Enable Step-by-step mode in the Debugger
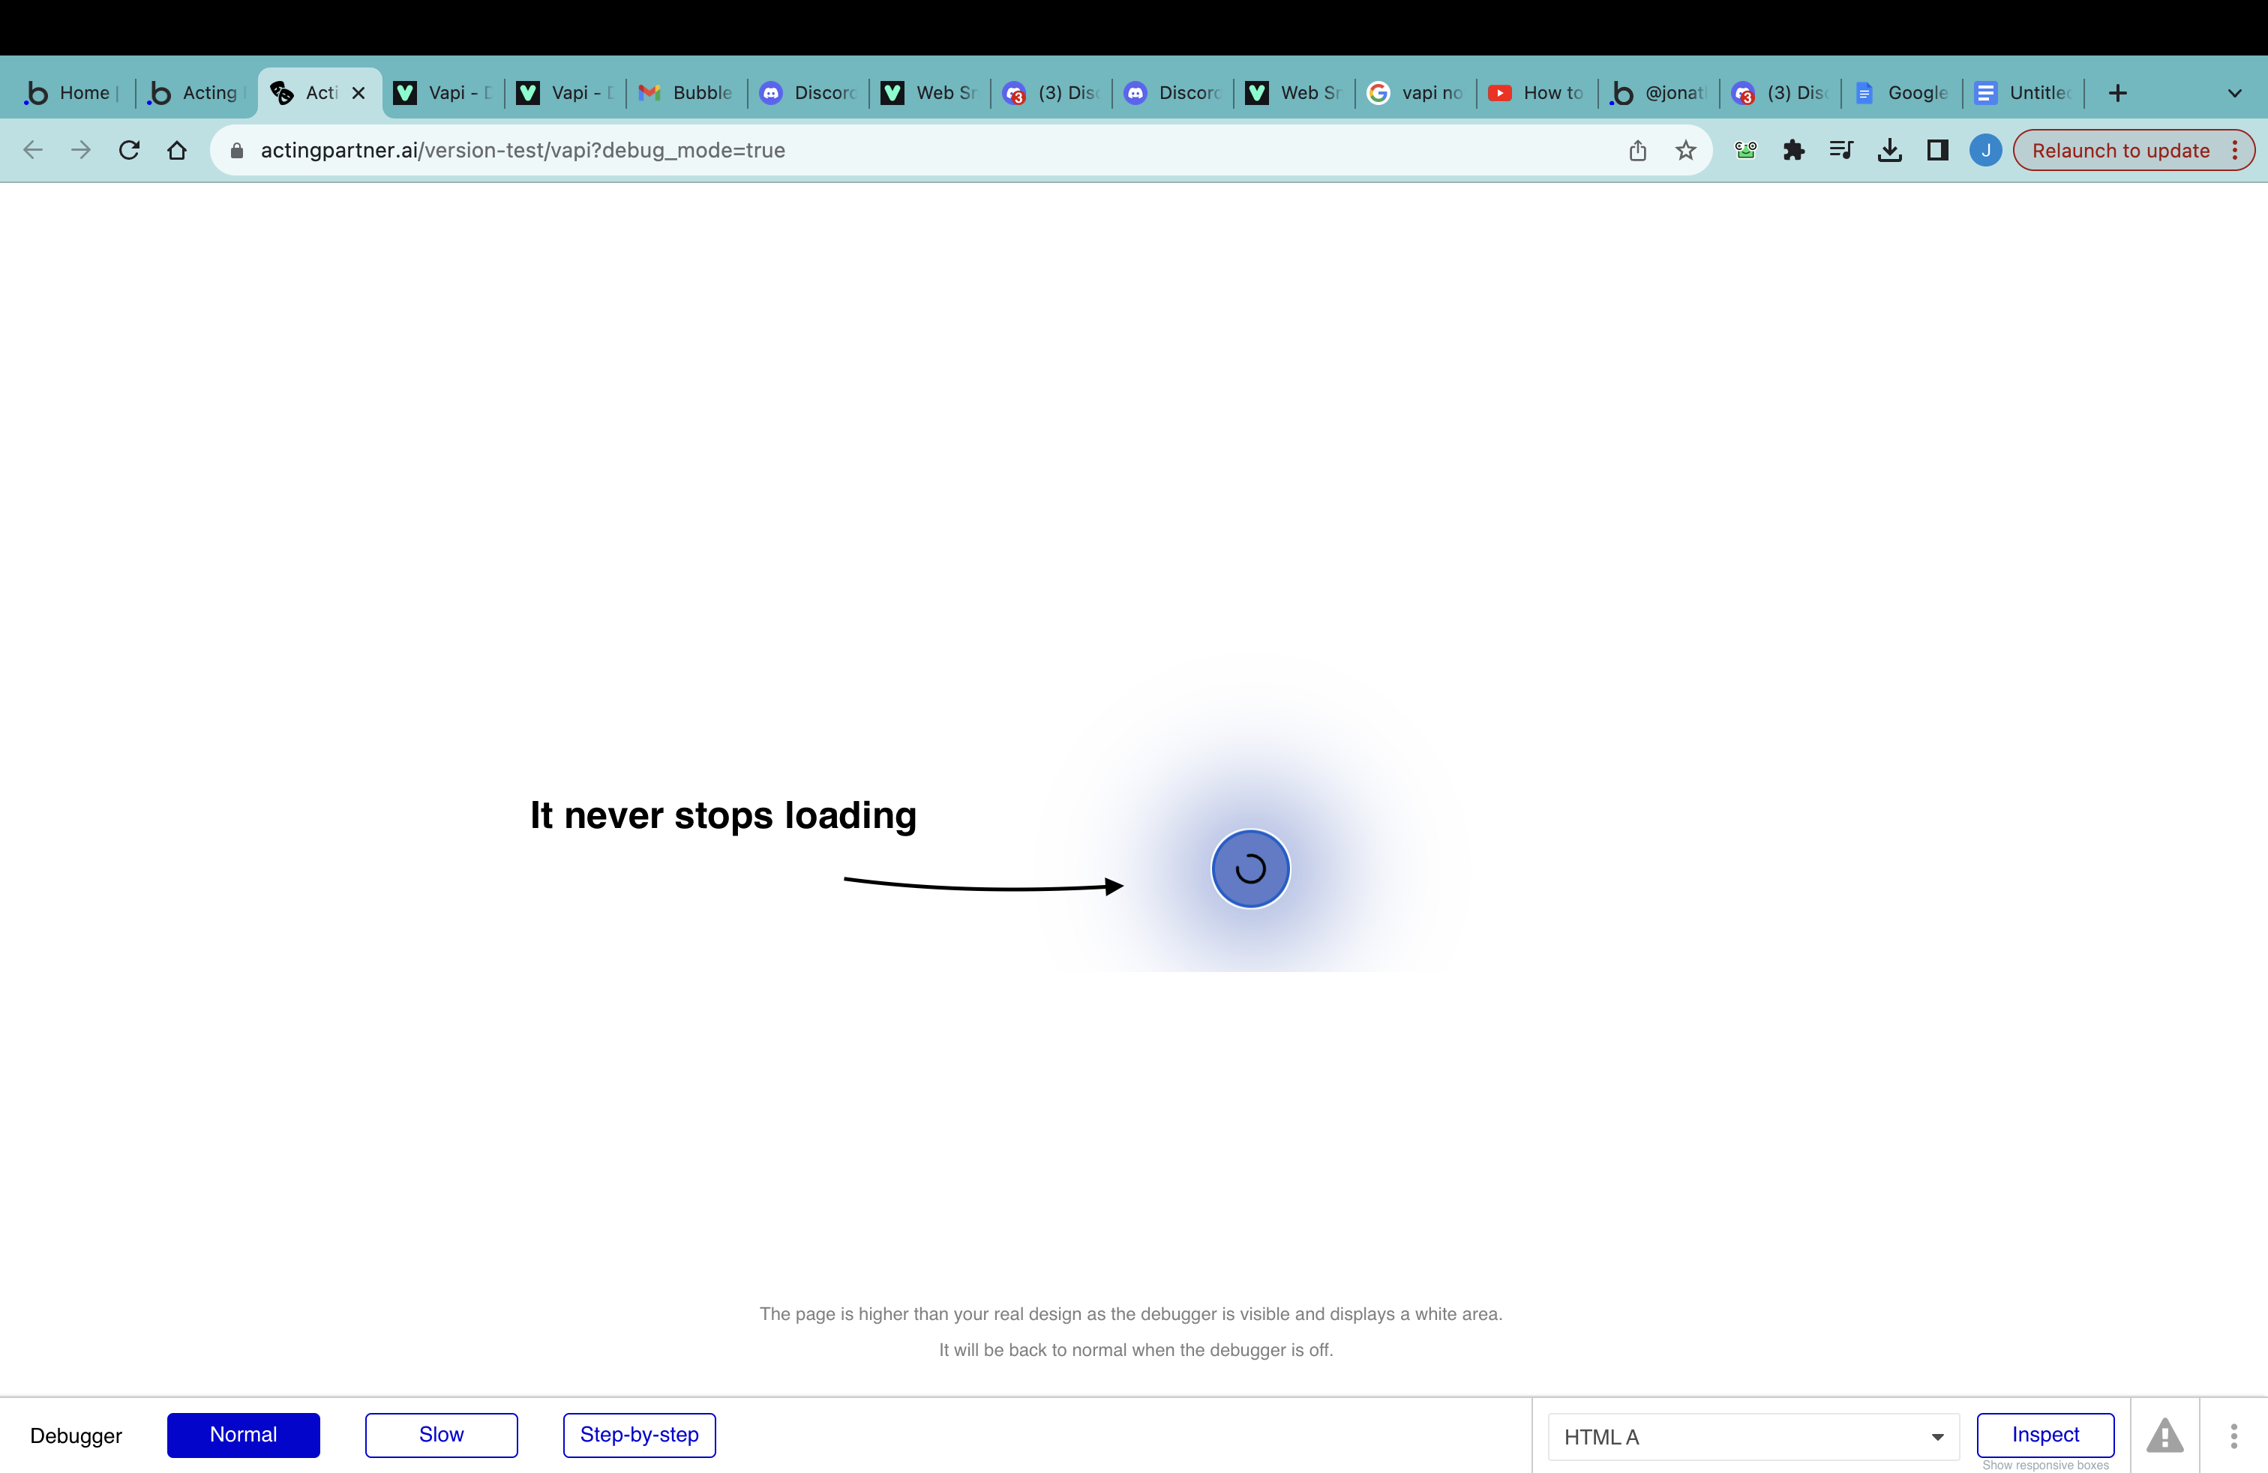The image size is (2268, 1473). click(x=638, y=1434)
